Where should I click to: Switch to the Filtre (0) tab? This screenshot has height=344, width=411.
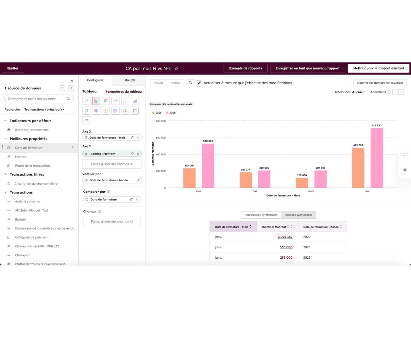point(129,80)
